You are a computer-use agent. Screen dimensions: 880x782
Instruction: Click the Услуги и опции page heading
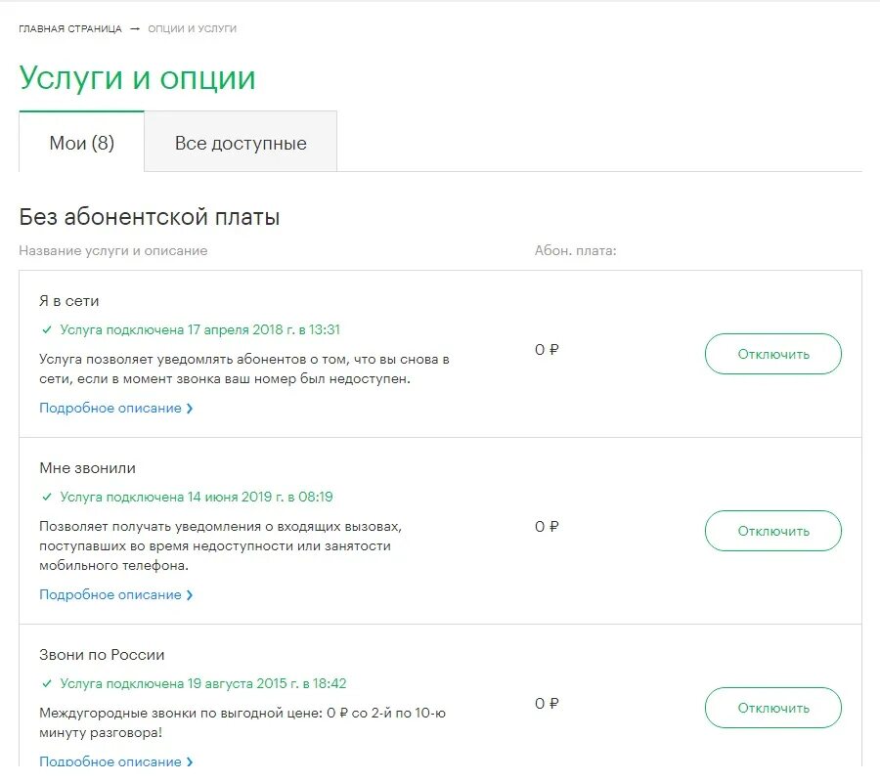(138, 78)
